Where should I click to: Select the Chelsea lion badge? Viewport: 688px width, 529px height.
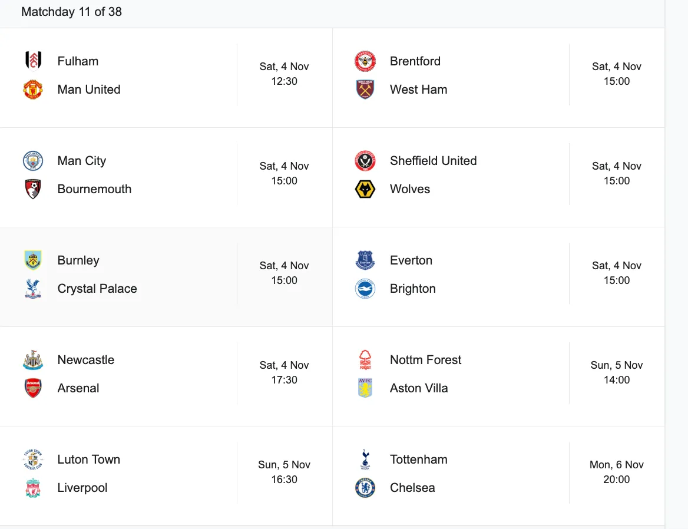pyautogui.click(x=365, y=488)
